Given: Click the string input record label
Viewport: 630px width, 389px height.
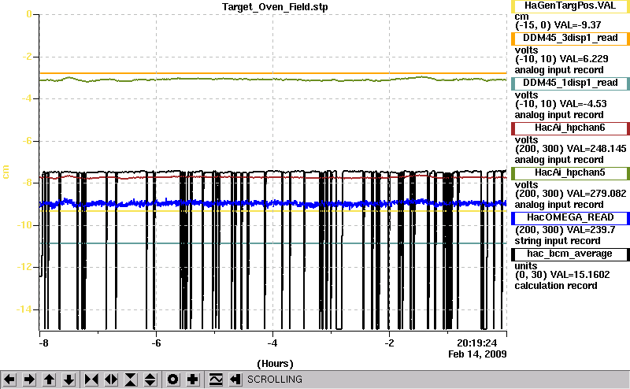Looking at the screenshot, I should coord(558,241).
